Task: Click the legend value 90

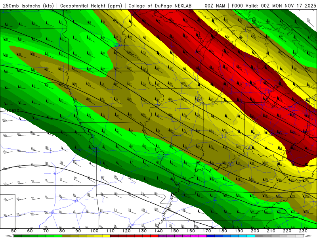Action: pos(78,231)
